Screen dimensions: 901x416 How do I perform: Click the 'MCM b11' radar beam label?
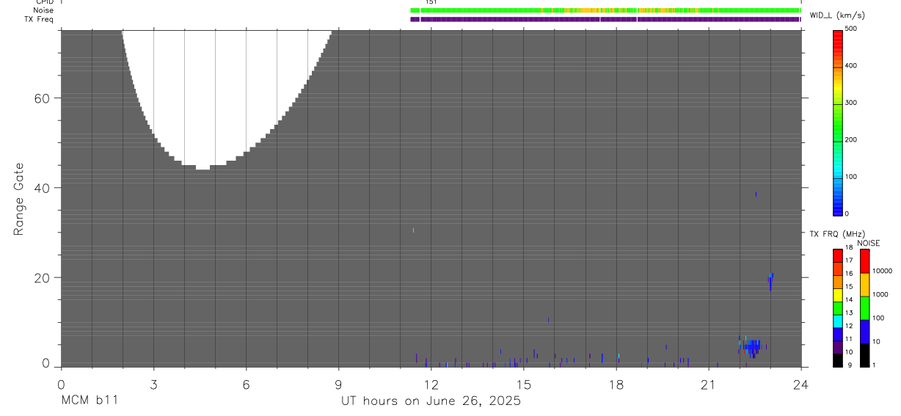click(x=88, y=401)
